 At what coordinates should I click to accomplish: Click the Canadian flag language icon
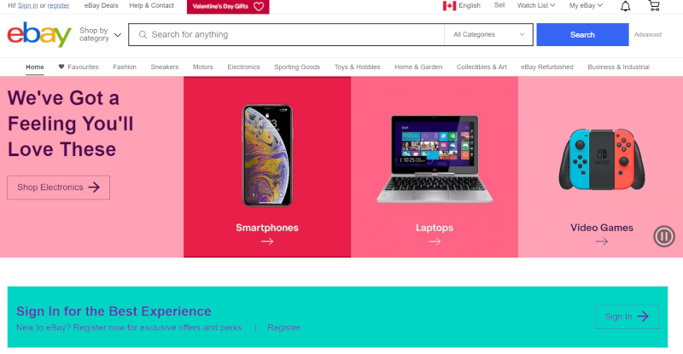(x=449, y=6)
